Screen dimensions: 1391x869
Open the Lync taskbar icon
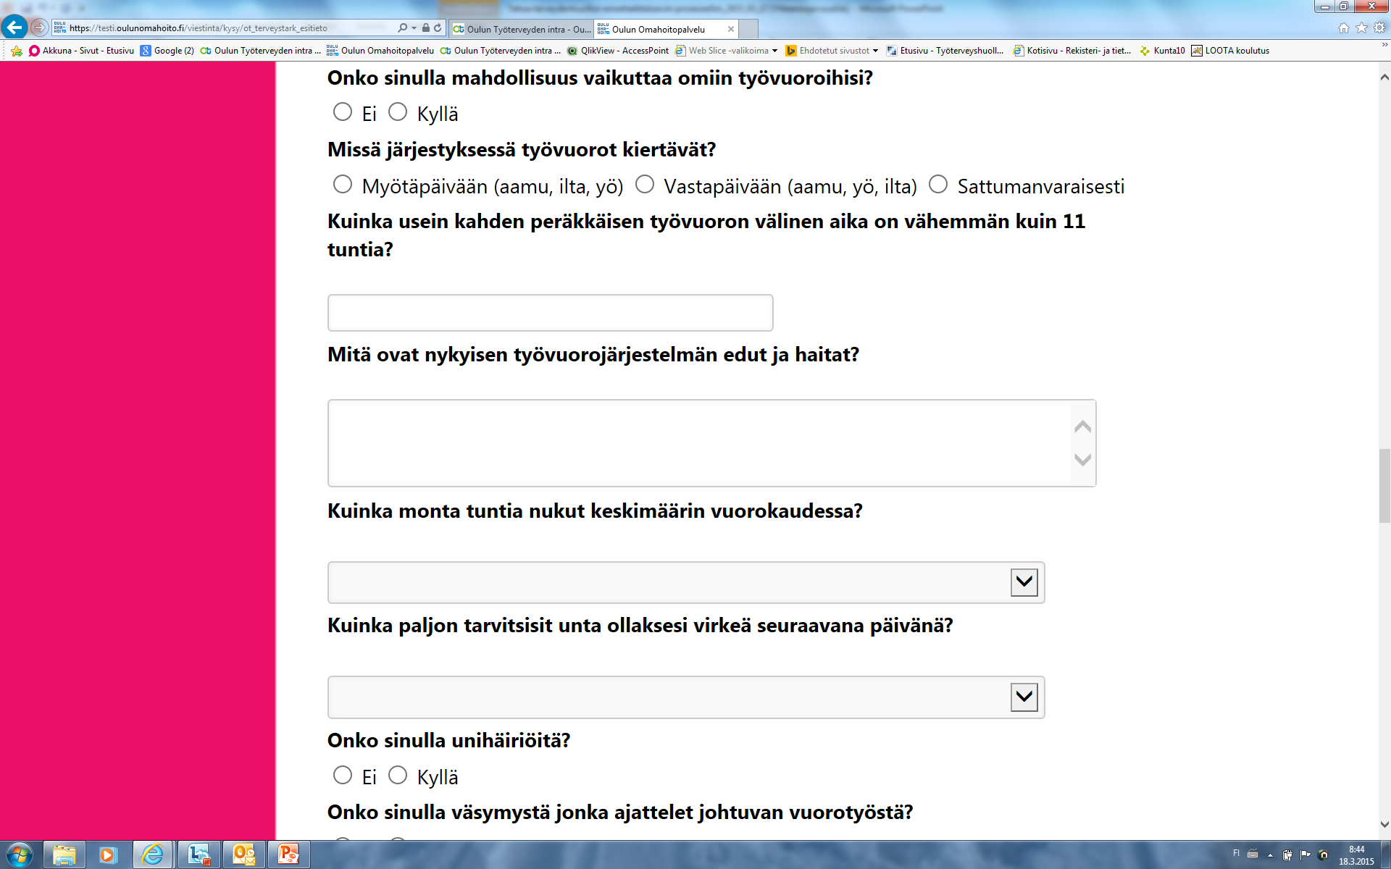199,855
